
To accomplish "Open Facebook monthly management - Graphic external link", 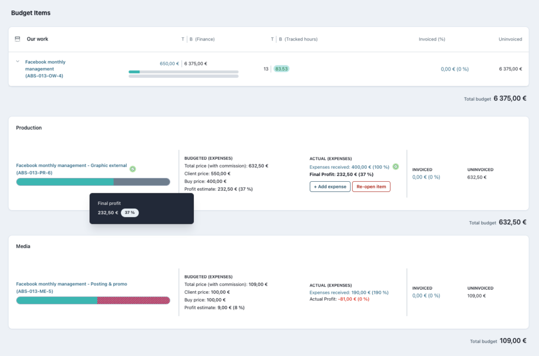I will (72, 169).
